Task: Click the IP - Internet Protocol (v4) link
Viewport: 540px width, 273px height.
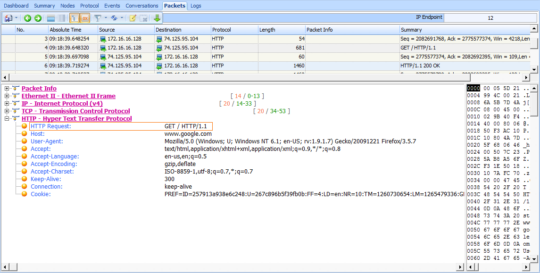Action: tap(62, 104)
